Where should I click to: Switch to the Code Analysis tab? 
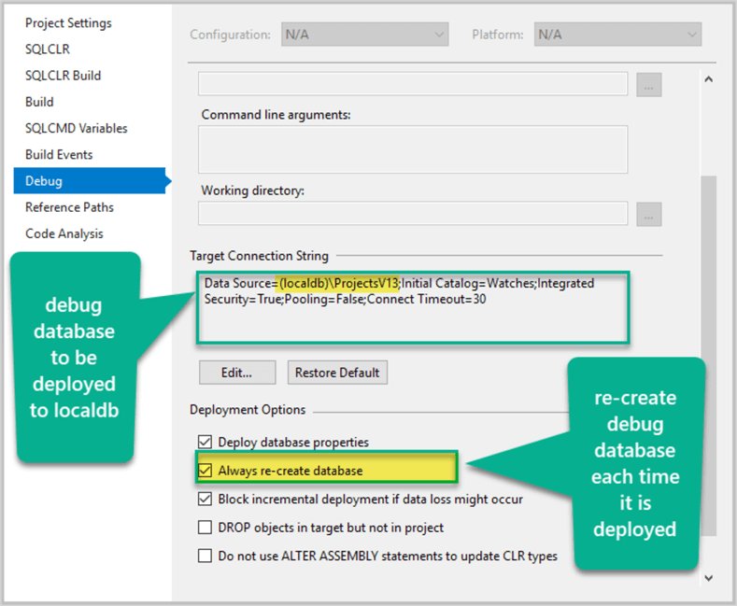[x=64, y=233]
